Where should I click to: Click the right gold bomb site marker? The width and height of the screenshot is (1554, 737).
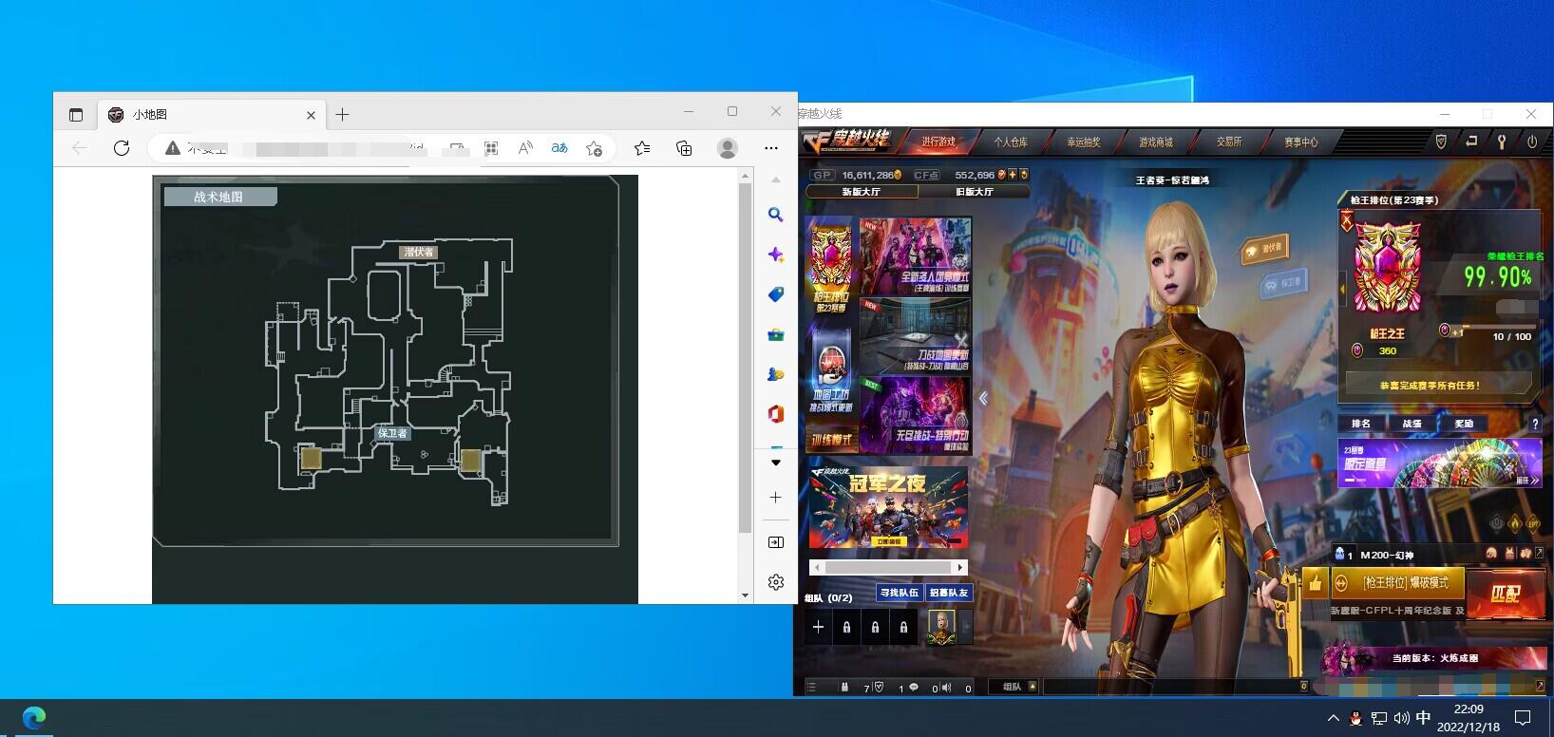(x=470, y=461)
